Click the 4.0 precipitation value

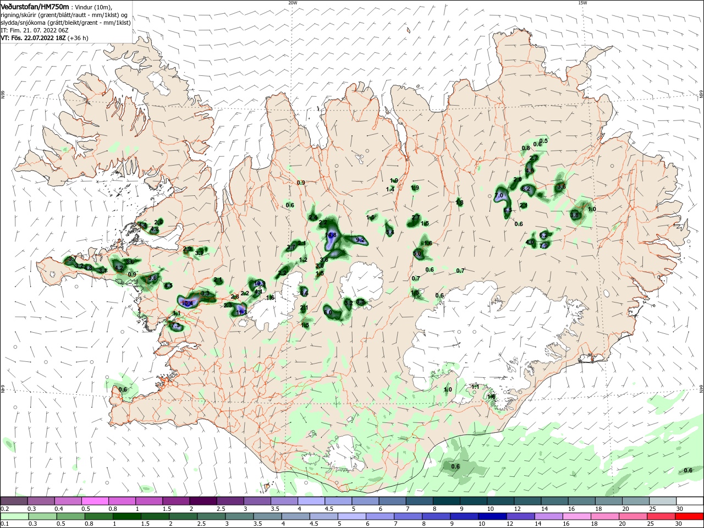point(530,243)
